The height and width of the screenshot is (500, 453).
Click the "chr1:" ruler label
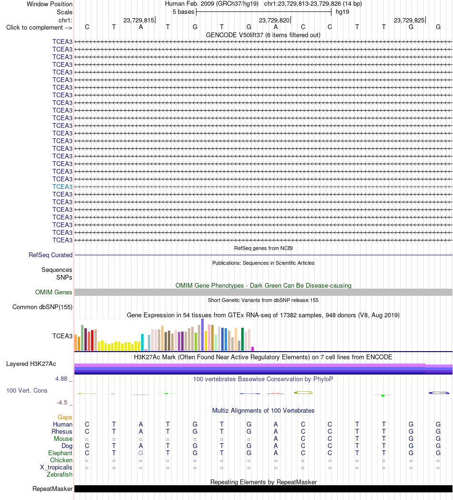pos(65,21)
